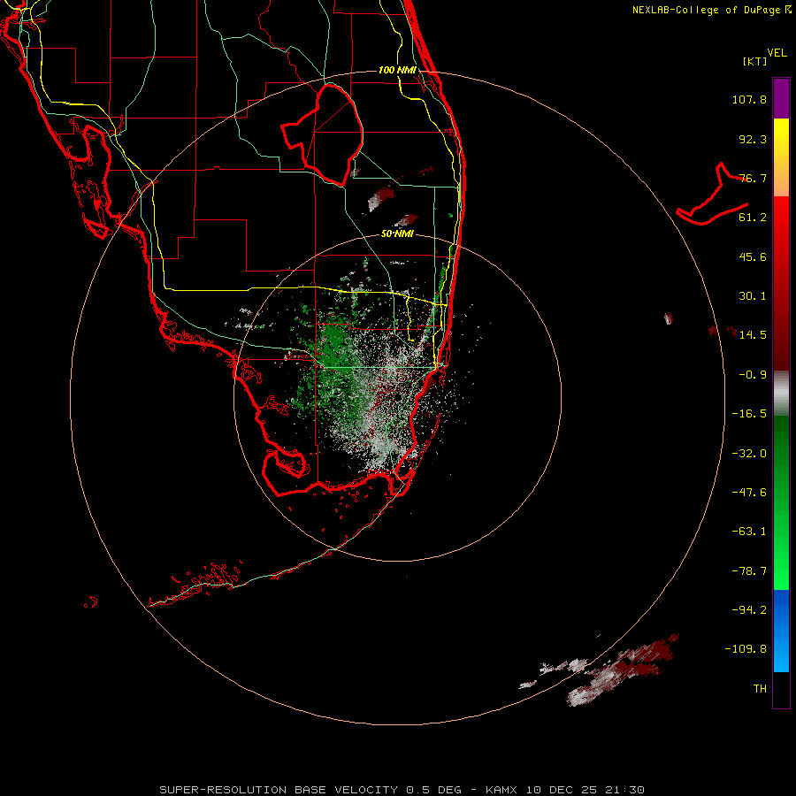The image size is (796, 796).
Task: Click the red segment of the velocity color bar
Action: coord(781,284)
